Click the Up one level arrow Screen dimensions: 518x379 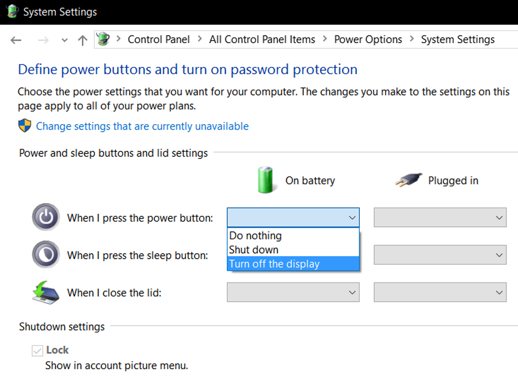click(x=82, y=40)
